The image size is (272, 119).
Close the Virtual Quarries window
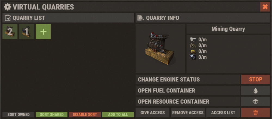(265, 7)
